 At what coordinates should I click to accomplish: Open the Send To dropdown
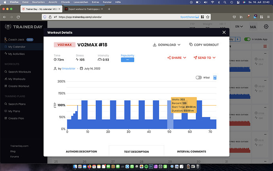click(x=205, y=58)
